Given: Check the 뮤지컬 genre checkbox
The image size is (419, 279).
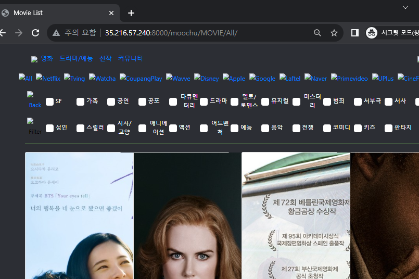Looking at the screenshot, I should 265,102.
